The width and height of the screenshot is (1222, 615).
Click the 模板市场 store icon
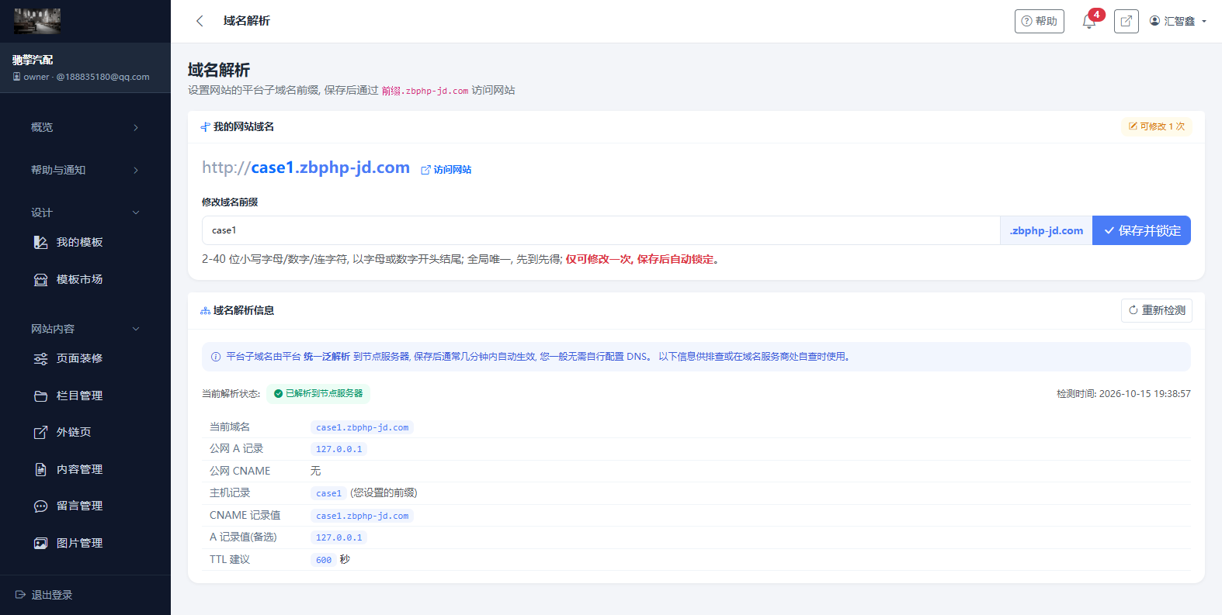(x=41, y=280)
